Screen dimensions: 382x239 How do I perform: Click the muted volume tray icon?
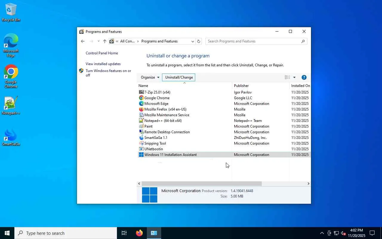click(x=344, y=233)
